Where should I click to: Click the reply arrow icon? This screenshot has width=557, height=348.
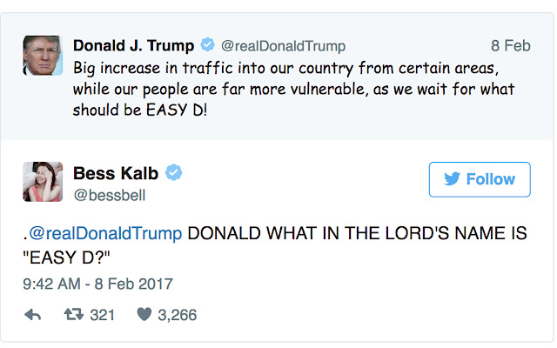(33, 315)
